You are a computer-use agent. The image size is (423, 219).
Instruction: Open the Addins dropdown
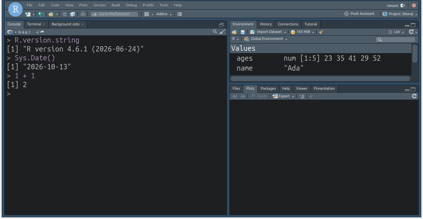(x=164, y=14)
